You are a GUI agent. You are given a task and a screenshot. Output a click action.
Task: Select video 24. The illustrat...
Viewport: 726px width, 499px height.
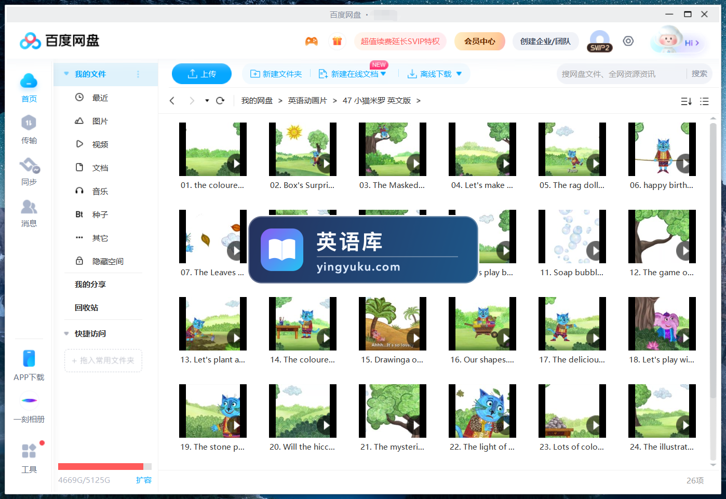pyautogui.click(x=662, y=411)
